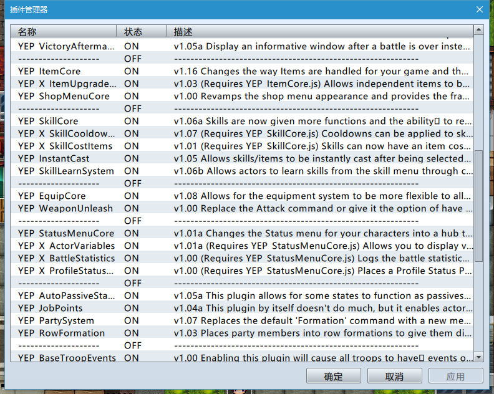
Task: Click the 名称 column header
Action: point(64,32)
